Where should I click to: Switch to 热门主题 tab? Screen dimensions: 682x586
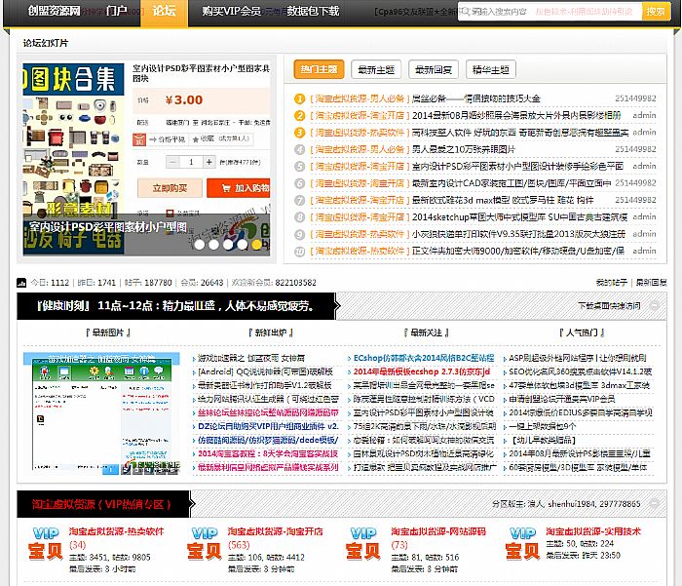(319, 69)
